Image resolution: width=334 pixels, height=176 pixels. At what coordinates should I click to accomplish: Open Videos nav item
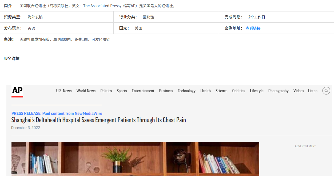point(299,91)
